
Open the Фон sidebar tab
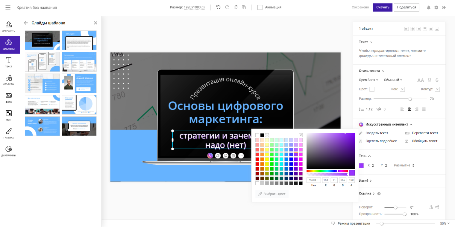(x=9, y=116)
